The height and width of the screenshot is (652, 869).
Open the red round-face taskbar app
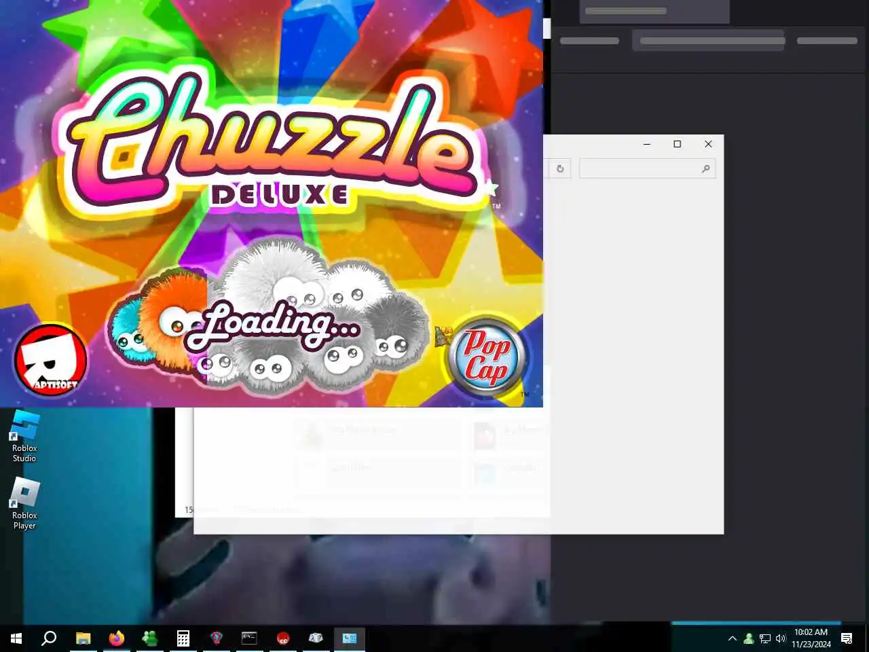[x=283, y=638]
